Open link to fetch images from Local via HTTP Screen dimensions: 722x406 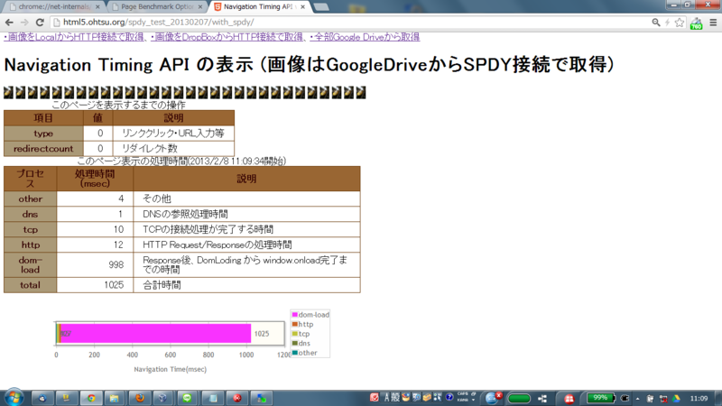pos(74,37)
